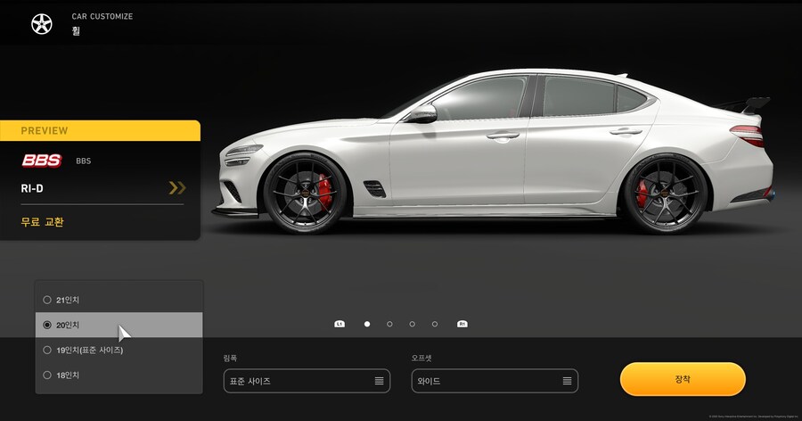Click the 무료 교환 text

(43, 222)
